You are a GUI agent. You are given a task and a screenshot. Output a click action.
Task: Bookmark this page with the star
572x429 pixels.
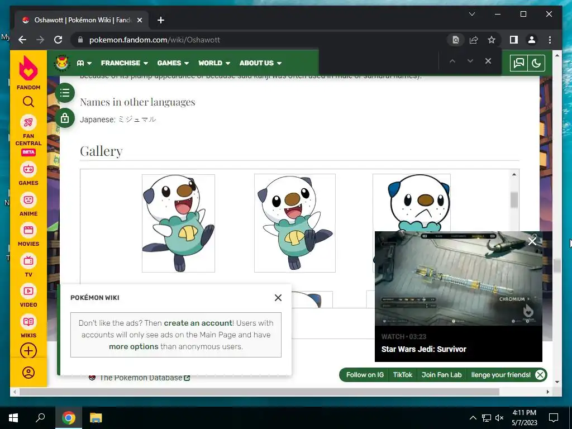tap(492, 40)
